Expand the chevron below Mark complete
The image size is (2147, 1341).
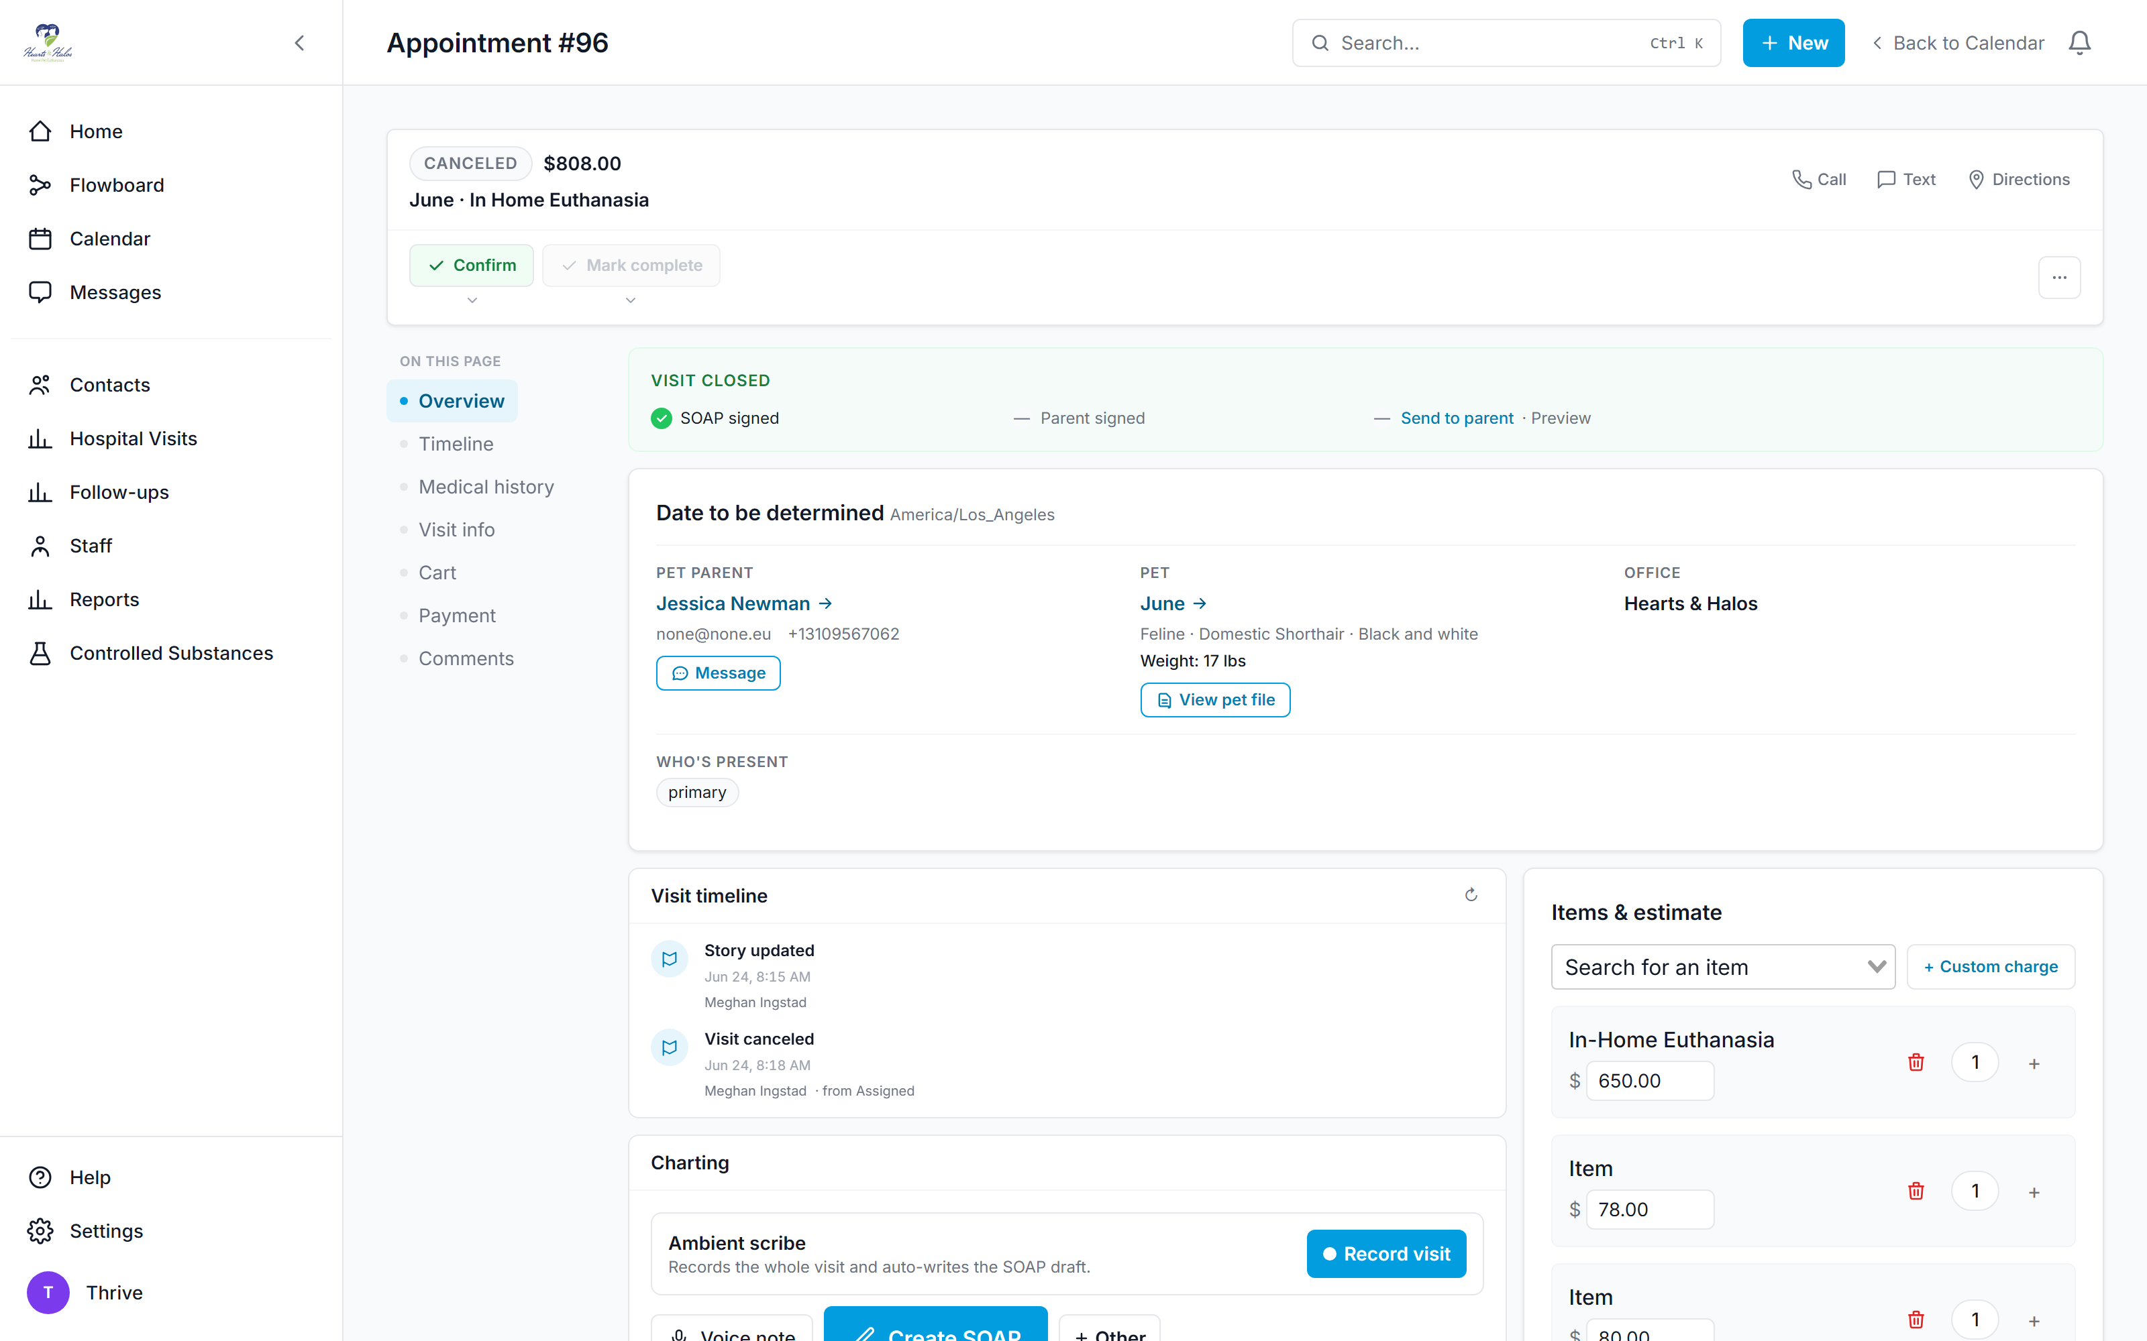coord(631,300)
